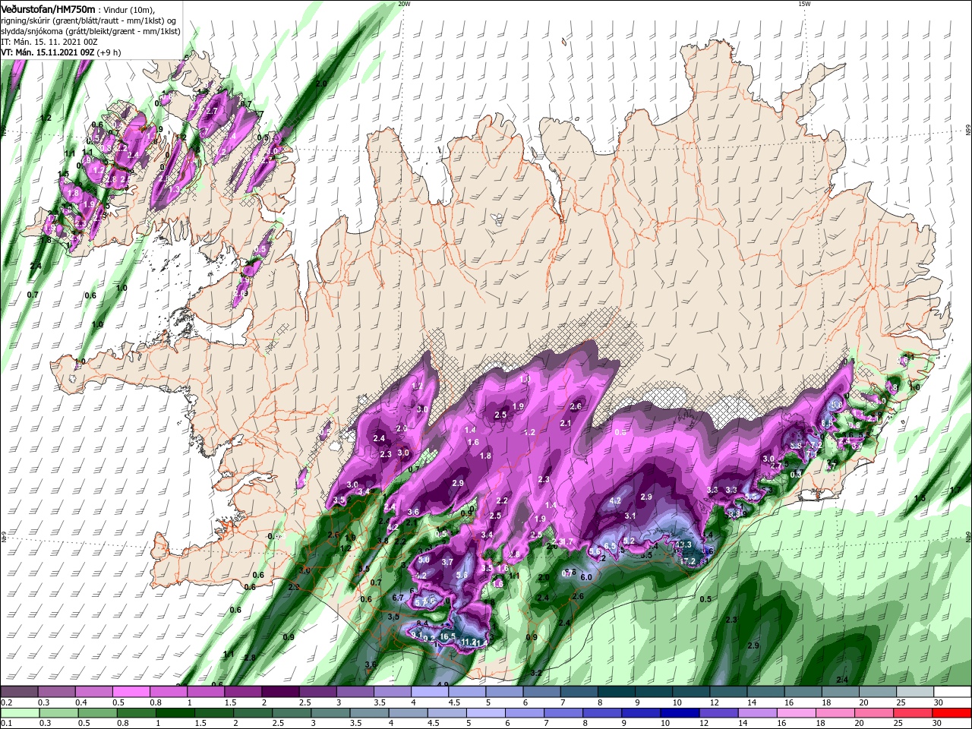Click the 17.2 precipitation value on the map
Image resolution: width=972 pixels, height=729 pixels.
688,561
